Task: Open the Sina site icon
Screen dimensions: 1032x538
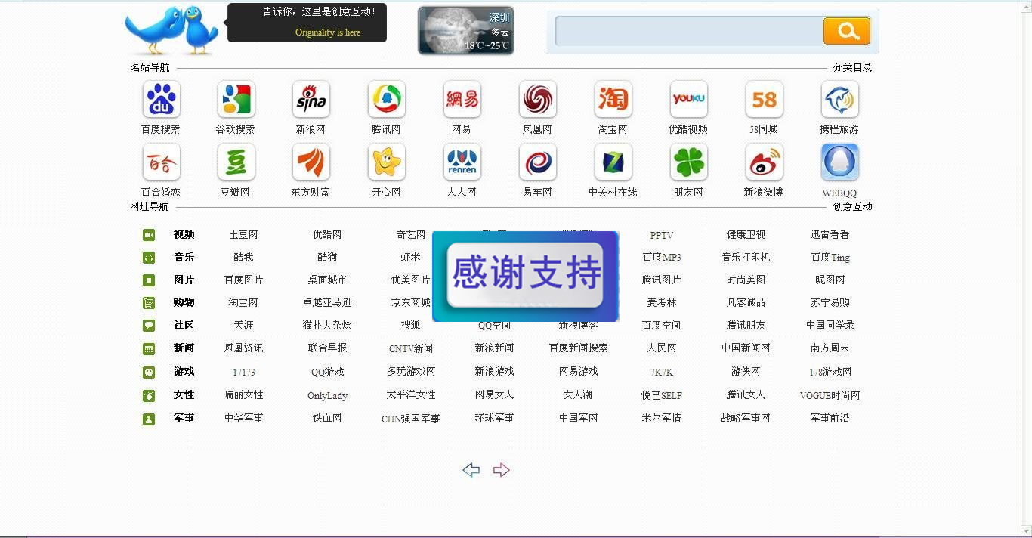Action: [311, 100]
